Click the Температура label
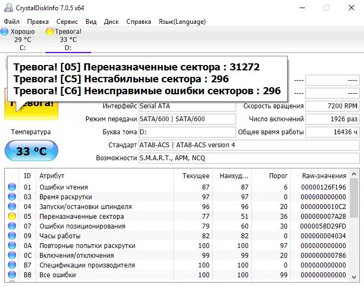 coord(31,132)
